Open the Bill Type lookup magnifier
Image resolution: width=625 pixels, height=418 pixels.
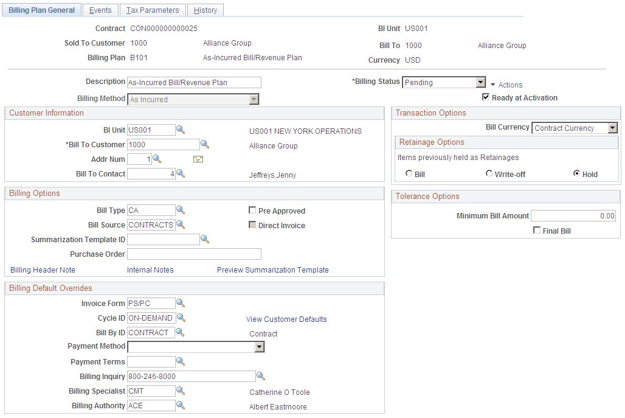tap(181, 209)
